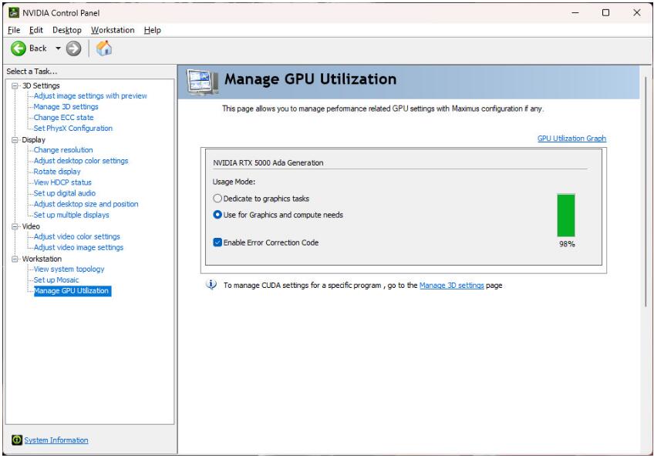Select Use for Graphics and compute needs

(x=217, y=215)
